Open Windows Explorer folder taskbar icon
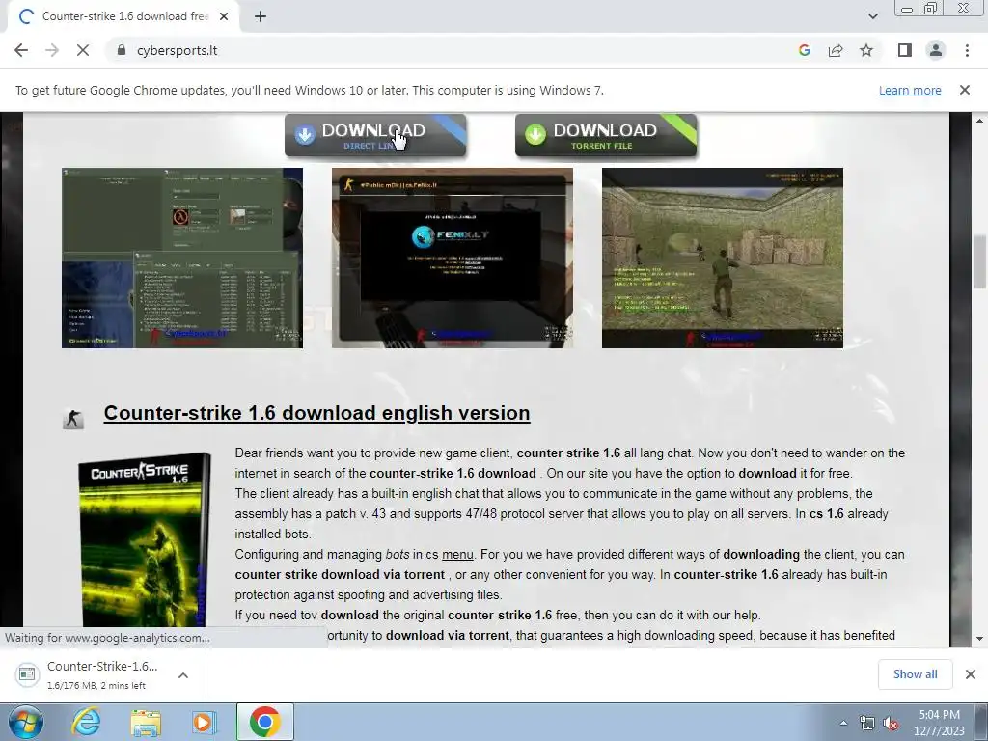The width and height of the screenshot is (988, 741). click(x=146, y=722)
